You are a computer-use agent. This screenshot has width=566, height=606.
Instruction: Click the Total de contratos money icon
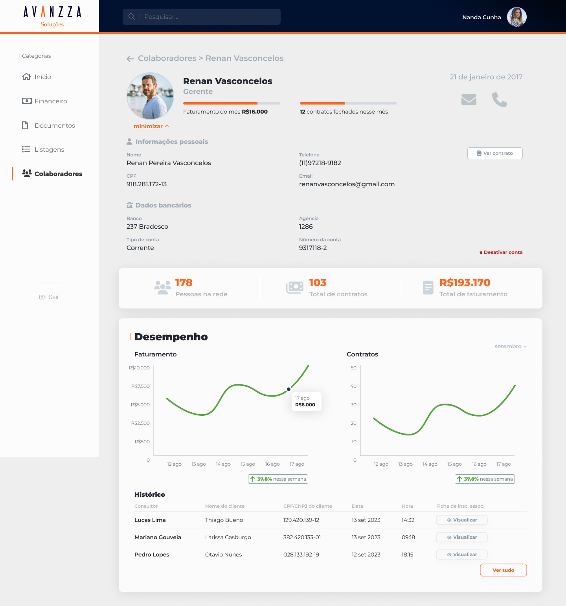[x=295, y=288]
